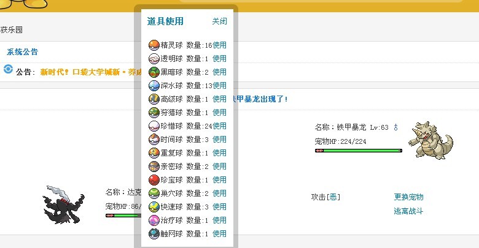The width and height of the screenshot is (479, 248).
Task: Use the 狩猎球 item
Action: point(220,113)
